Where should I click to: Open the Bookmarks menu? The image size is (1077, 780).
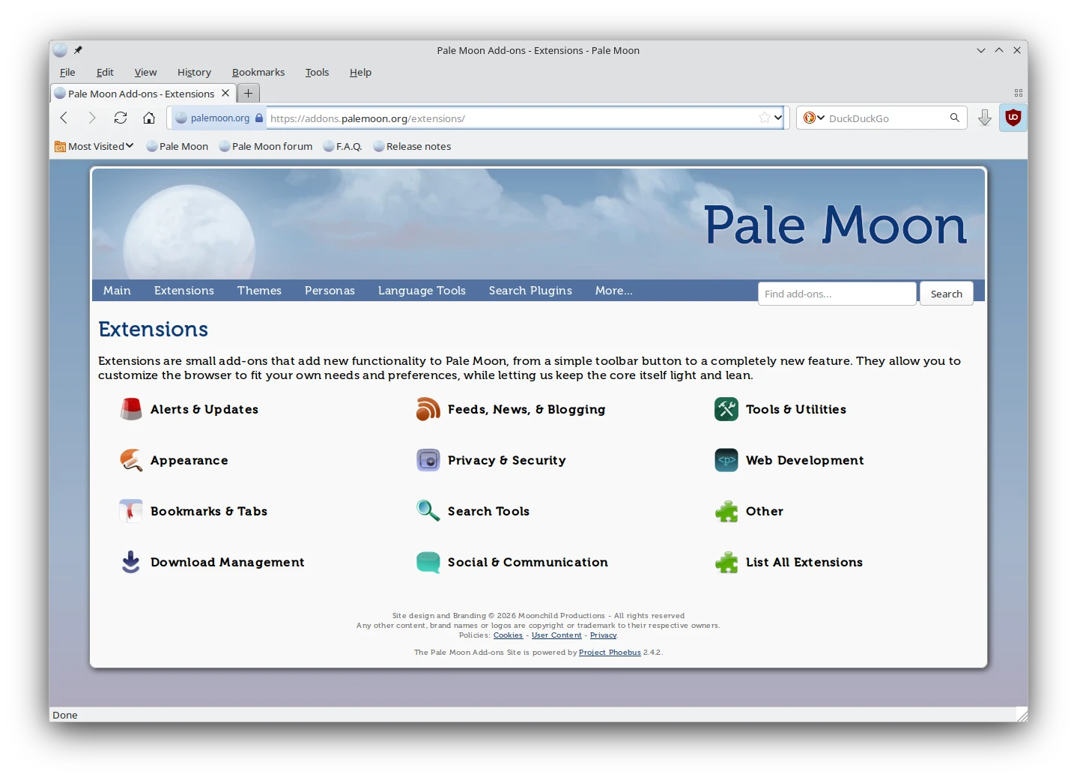pos(258,72)
